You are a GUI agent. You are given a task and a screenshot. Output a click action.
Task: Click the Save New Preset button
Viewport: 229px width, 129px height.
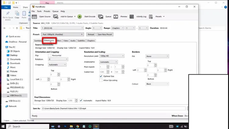[105, 34]
